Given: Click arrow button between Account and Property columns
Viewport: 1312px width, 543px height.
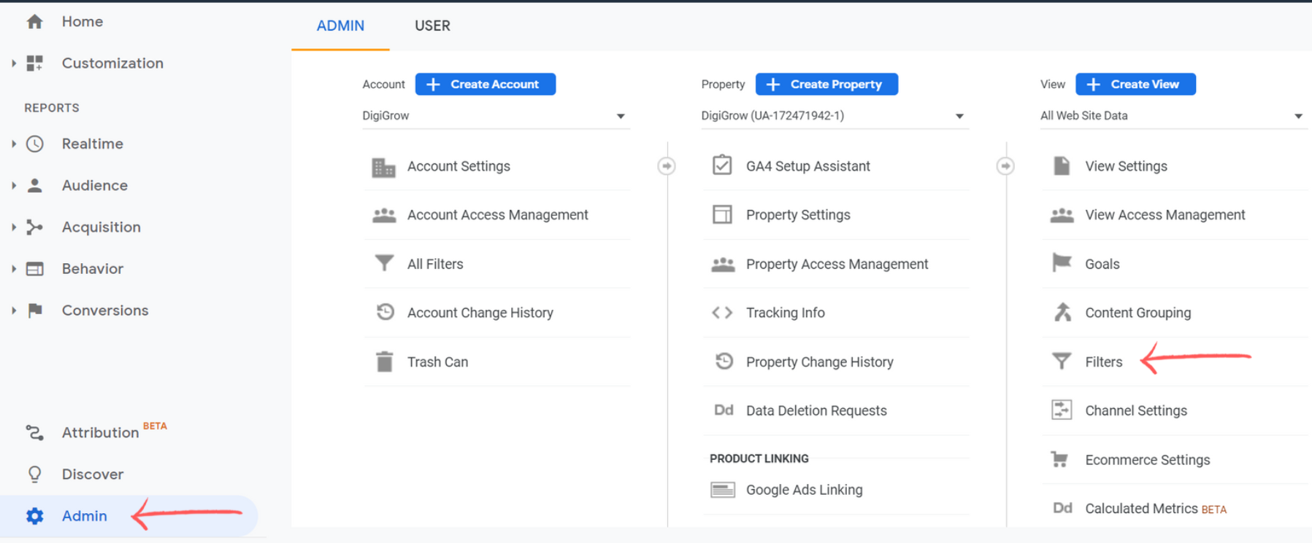Looking at the screenshot, I should tap(667, 166).
